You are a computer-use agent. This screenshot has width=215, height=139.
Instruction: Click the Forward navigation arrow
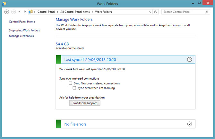tap(13, 12)
